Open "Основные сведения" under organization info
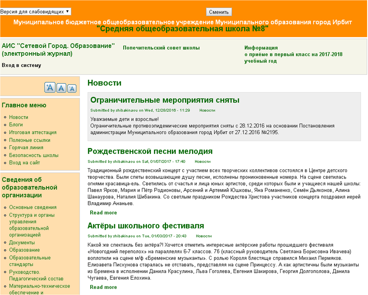 coord(33,207)
